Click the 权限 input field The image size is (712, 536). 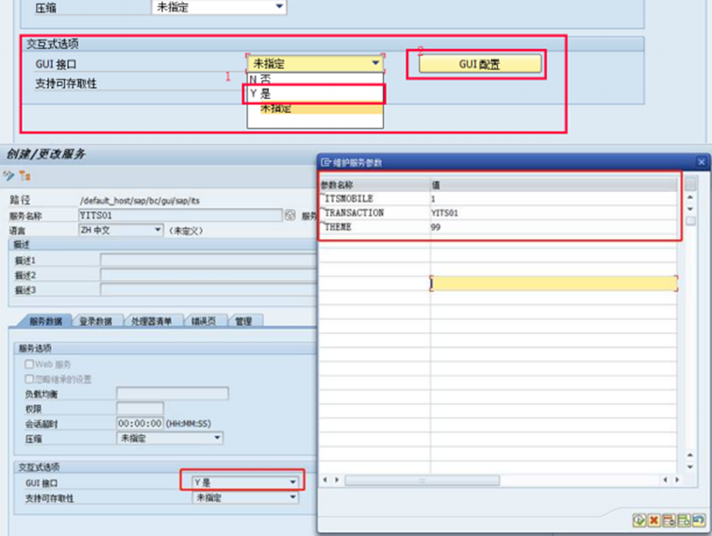[141, 408]
